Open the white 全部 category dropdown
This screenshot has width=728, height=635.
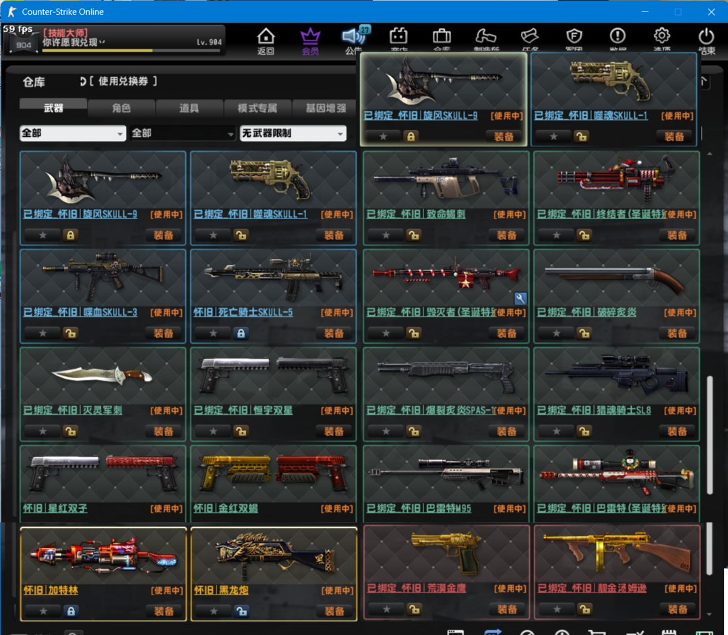[73, 133]
